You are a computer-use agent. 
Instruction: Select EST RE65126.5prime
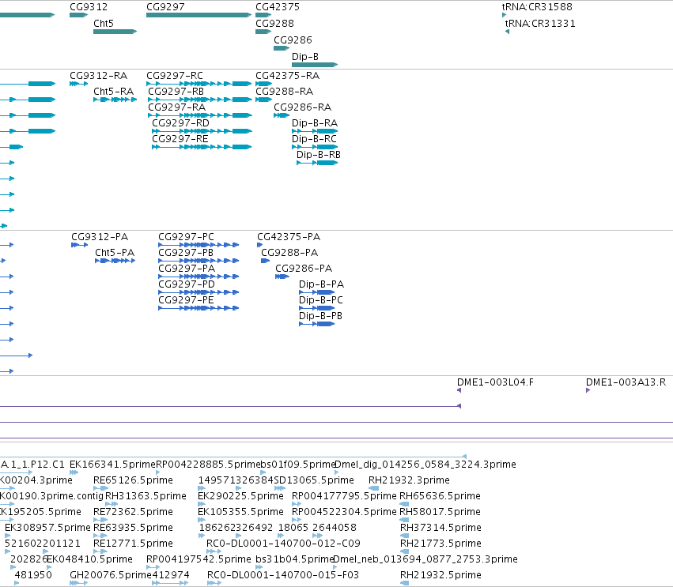click(133, 480)
